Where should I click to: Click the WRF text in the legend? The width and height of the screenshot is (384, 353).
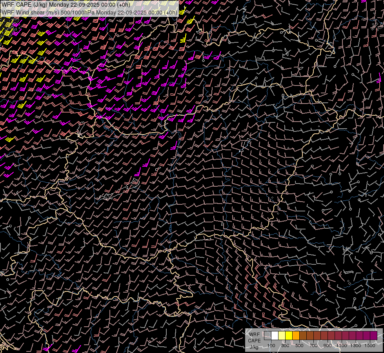[x=254, y=335]
